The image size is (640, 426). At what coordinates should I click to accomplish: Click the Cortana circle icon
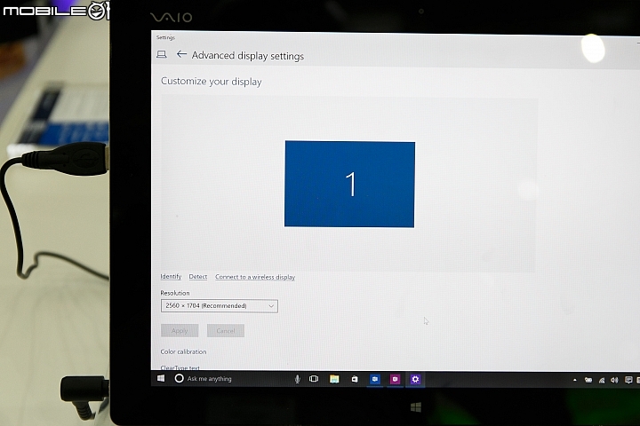coord(179,378)
